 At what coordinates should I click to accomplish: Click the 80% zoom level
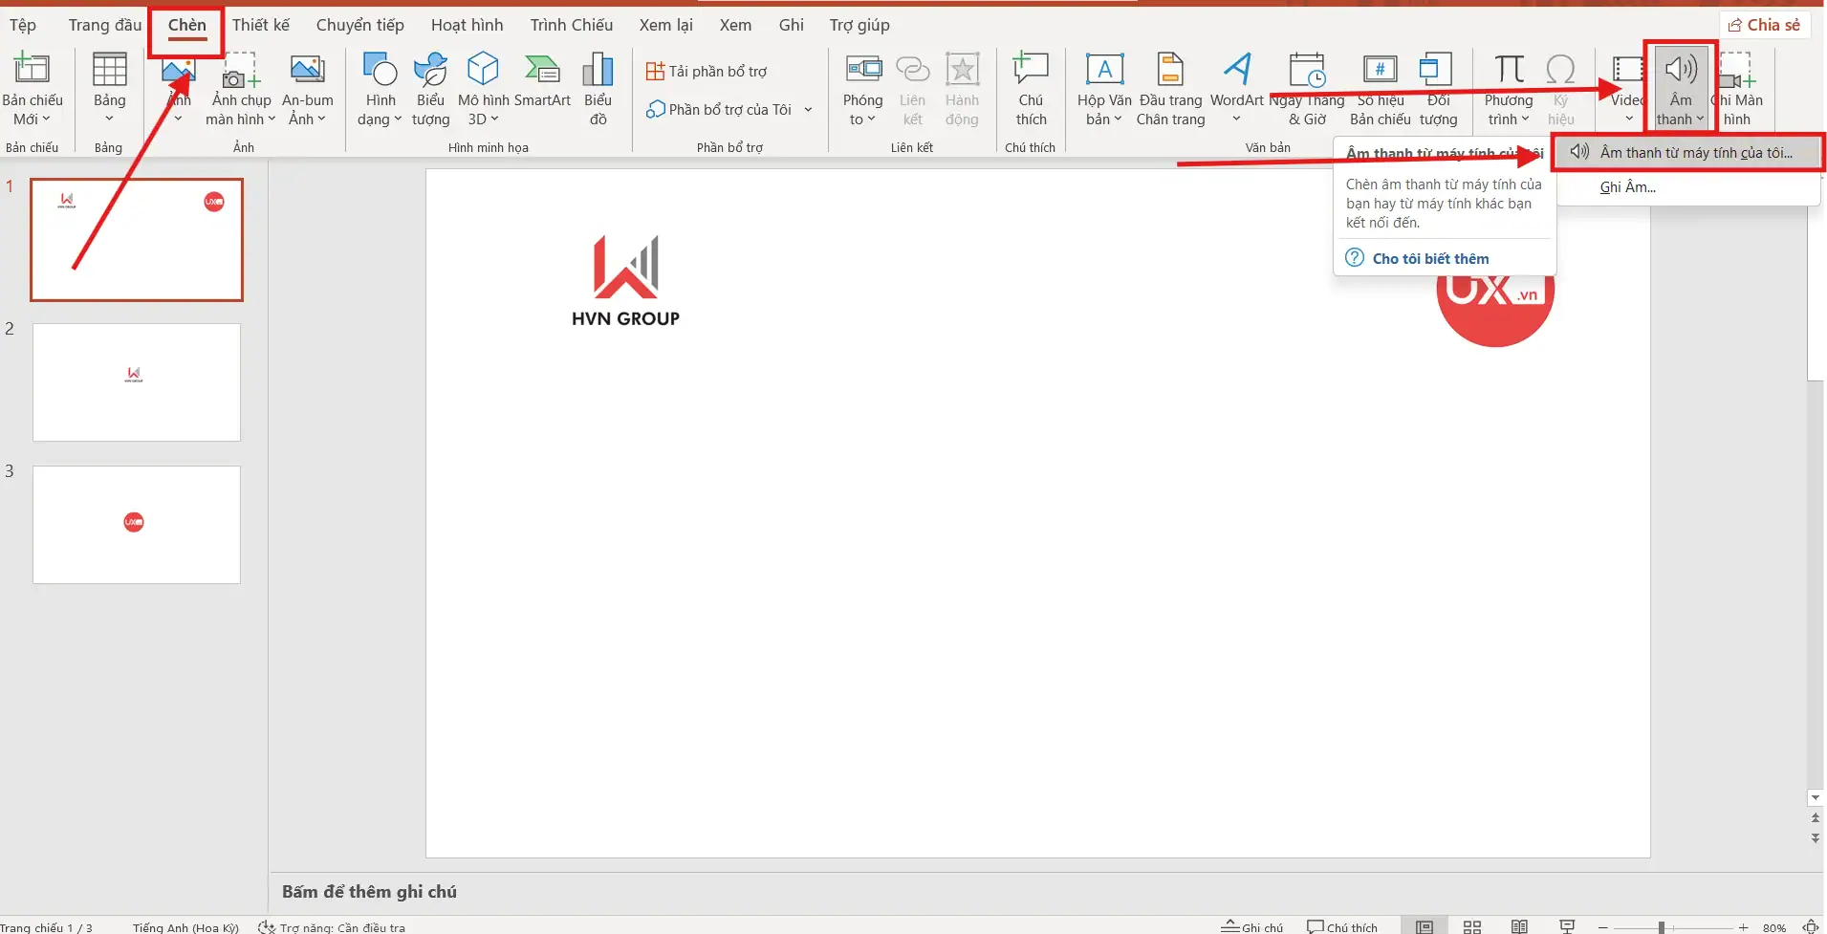[x=1774, y=927]
